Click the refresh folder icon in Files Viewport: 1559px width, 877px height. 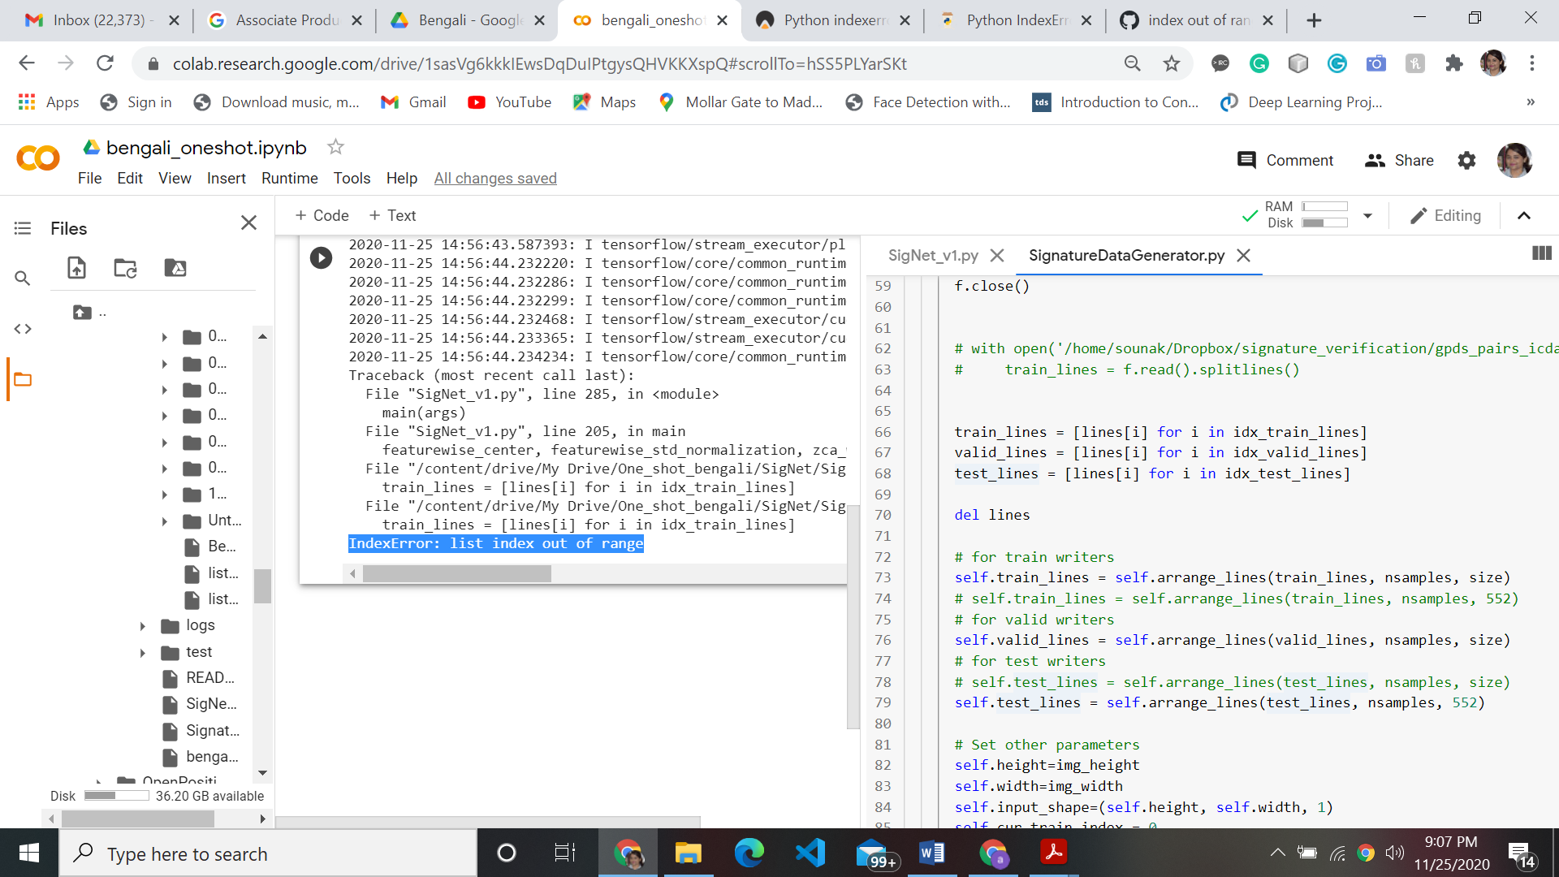(125, 268)
